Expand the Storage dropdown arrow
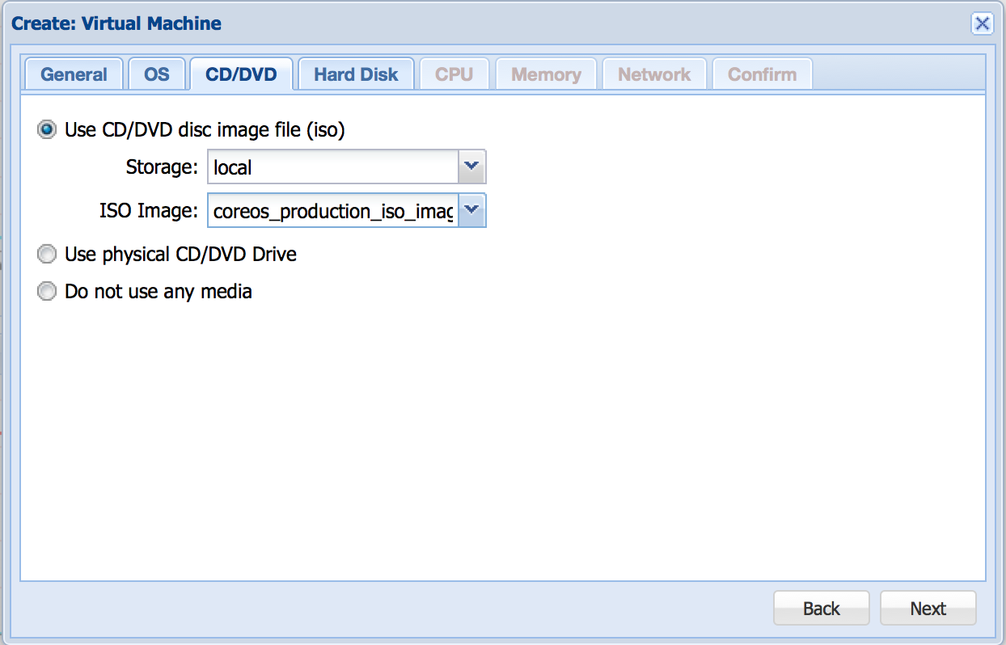The width and height of the screenshot is (1006, 645). (472, 167)
